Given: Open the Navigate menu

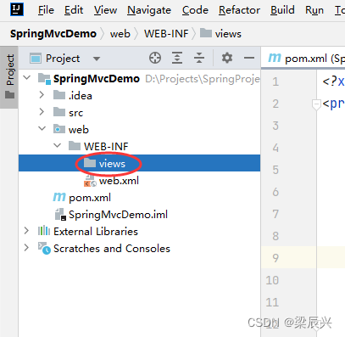Looking at the screenshot, I should tap(149, 10).
